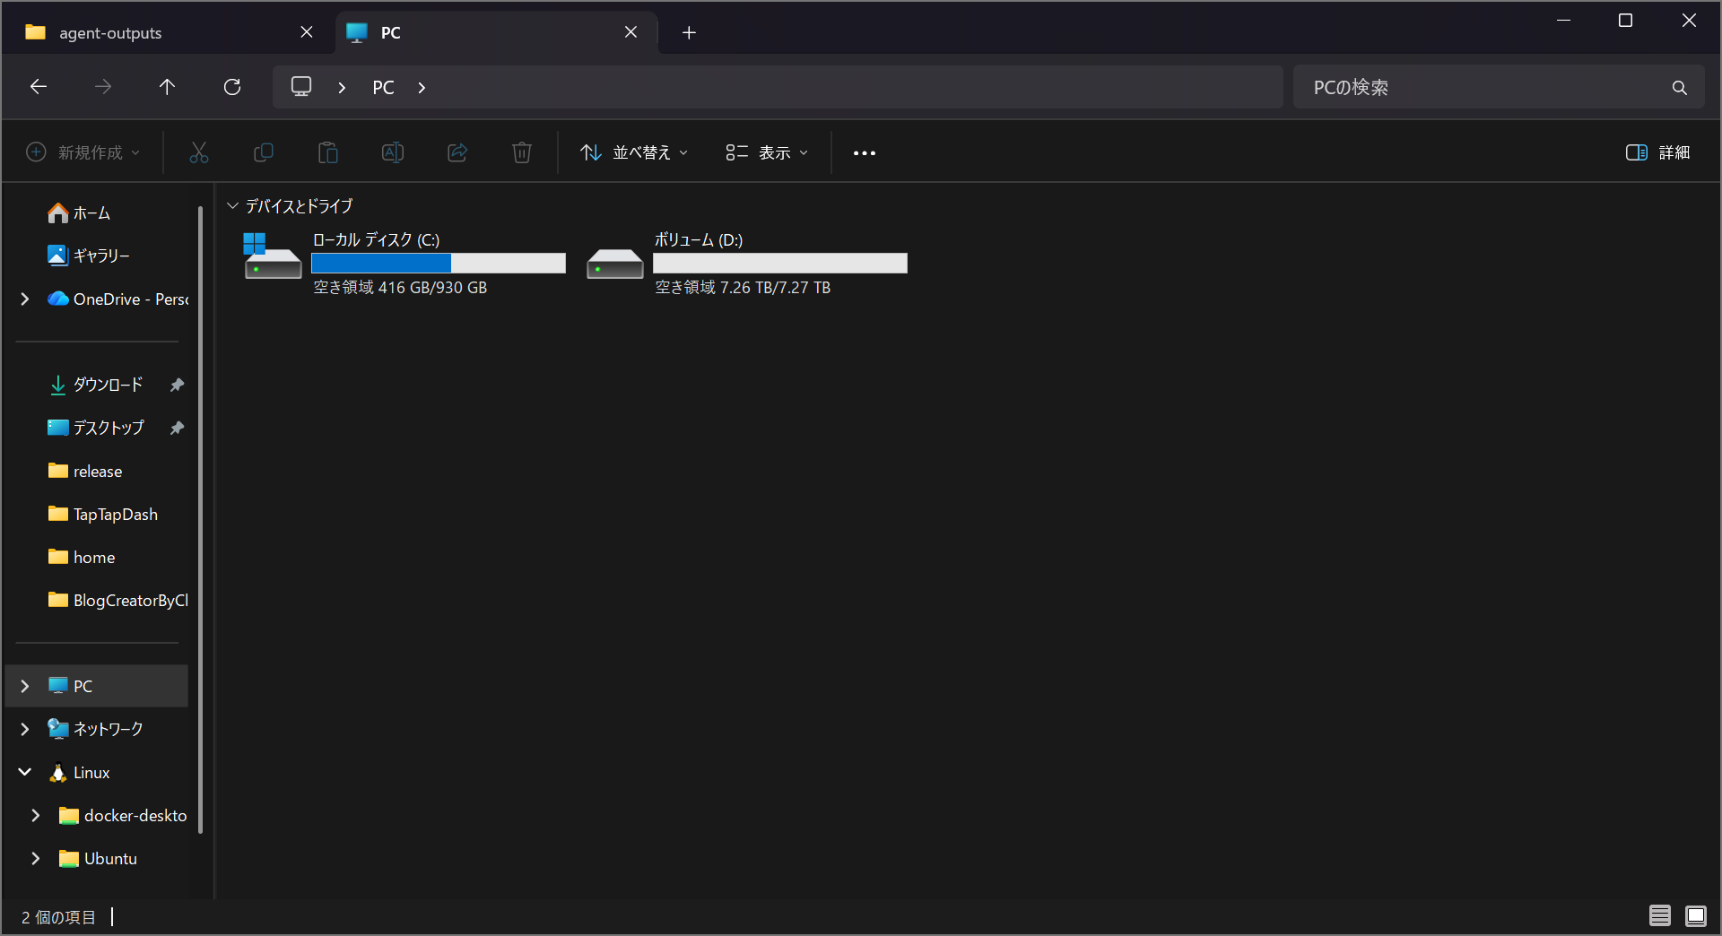The image size is (1722, 936).
Task: Refresh the current PC view
Action: point(232,87)
